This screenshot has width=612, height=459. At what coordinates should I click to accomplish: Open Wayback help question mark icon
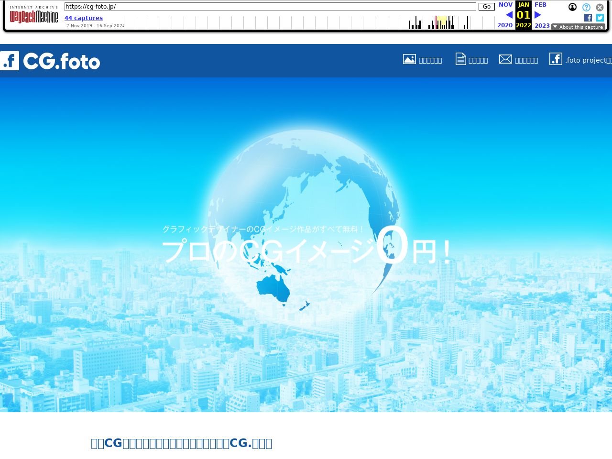pos(586,7)
